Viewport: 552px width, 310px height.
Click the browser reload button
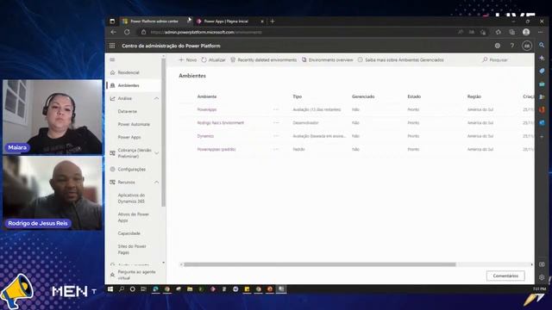pos(127,33)
